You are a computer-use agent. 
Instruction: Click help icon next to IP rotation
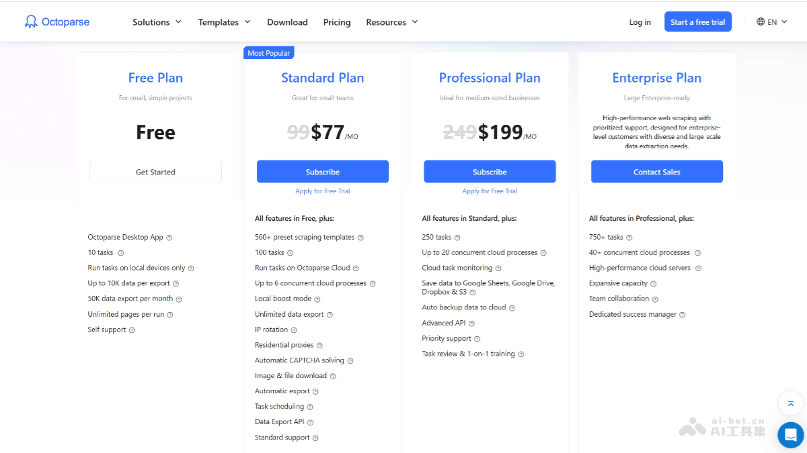(294, 330)
